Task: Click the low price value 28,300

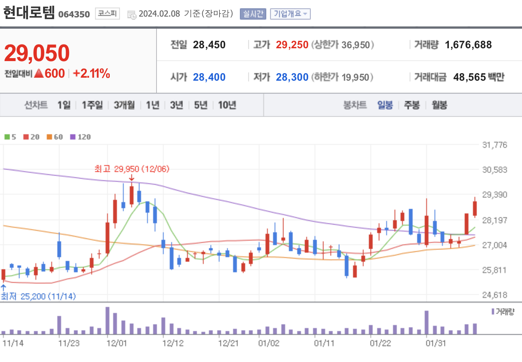Action: tap(292, 77)
